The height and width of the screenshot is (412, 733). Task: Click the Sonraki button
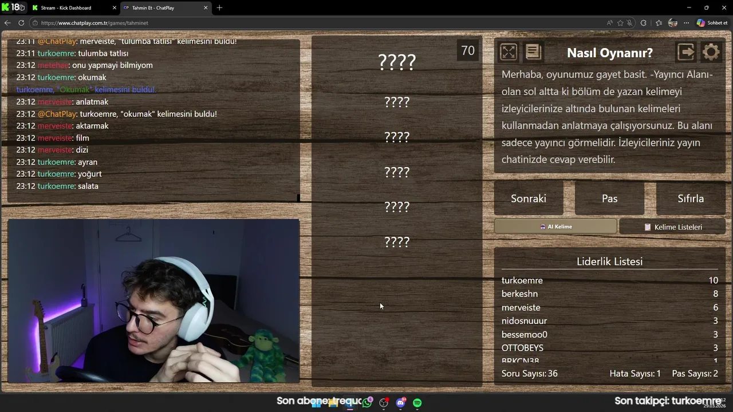coord(529,199)
